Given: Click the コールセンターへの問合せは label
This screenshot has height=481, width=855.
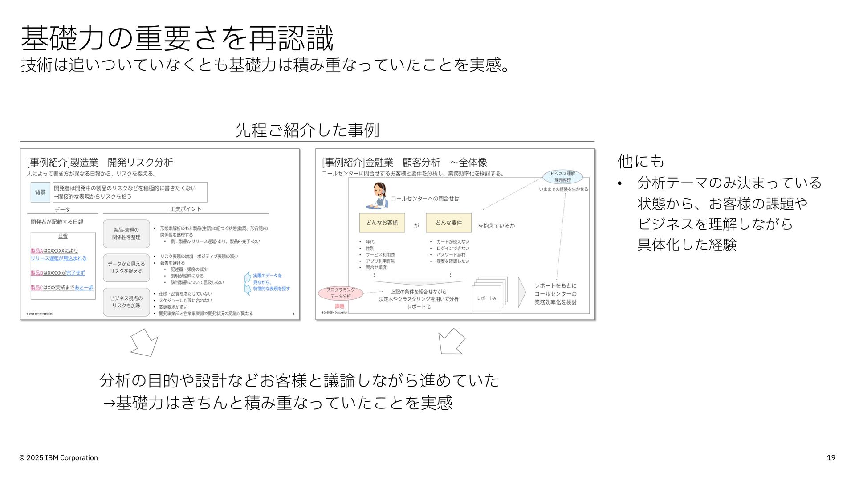Looking at the screenshot, I should [425, 199].
